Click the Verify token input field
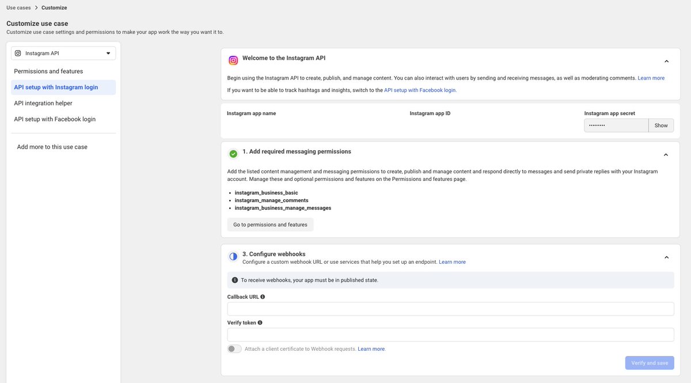 tap(451, 335)
